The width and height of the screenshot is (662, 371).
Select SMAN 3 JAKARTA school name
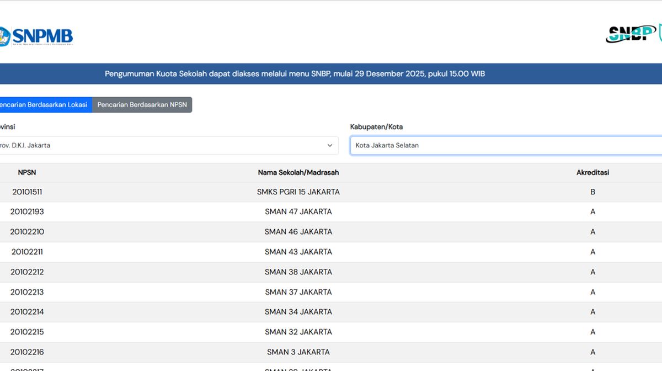click(298, 352)
